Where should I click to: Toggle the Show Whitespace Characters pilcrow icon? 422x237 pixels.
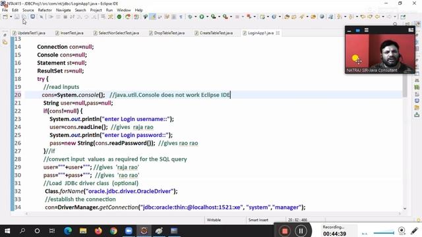click(181, 16)
